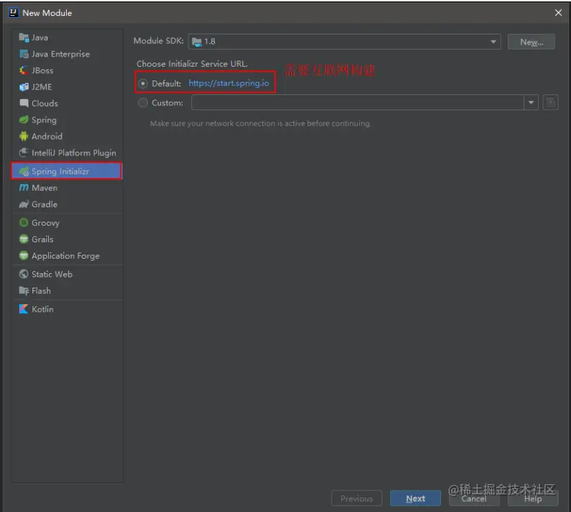Select the Application Forge entry
The width and height of the screenshot is (571, 512).
coord(65,256)
